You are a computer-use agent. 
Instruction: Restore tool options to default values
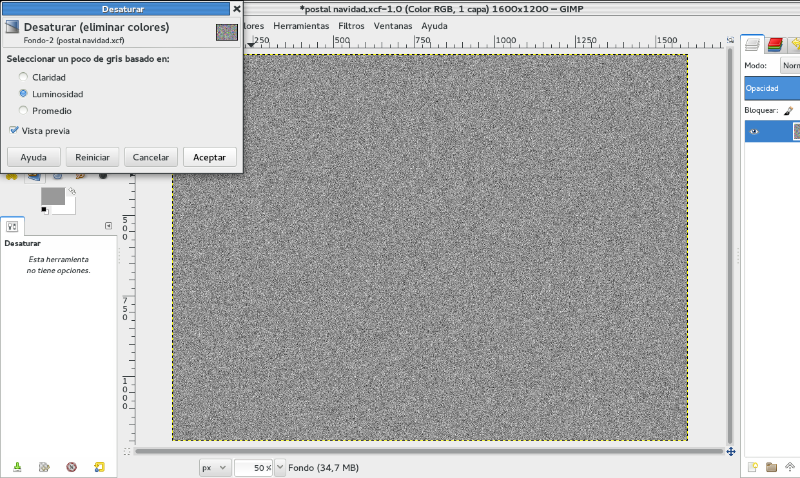click(99, 467)
